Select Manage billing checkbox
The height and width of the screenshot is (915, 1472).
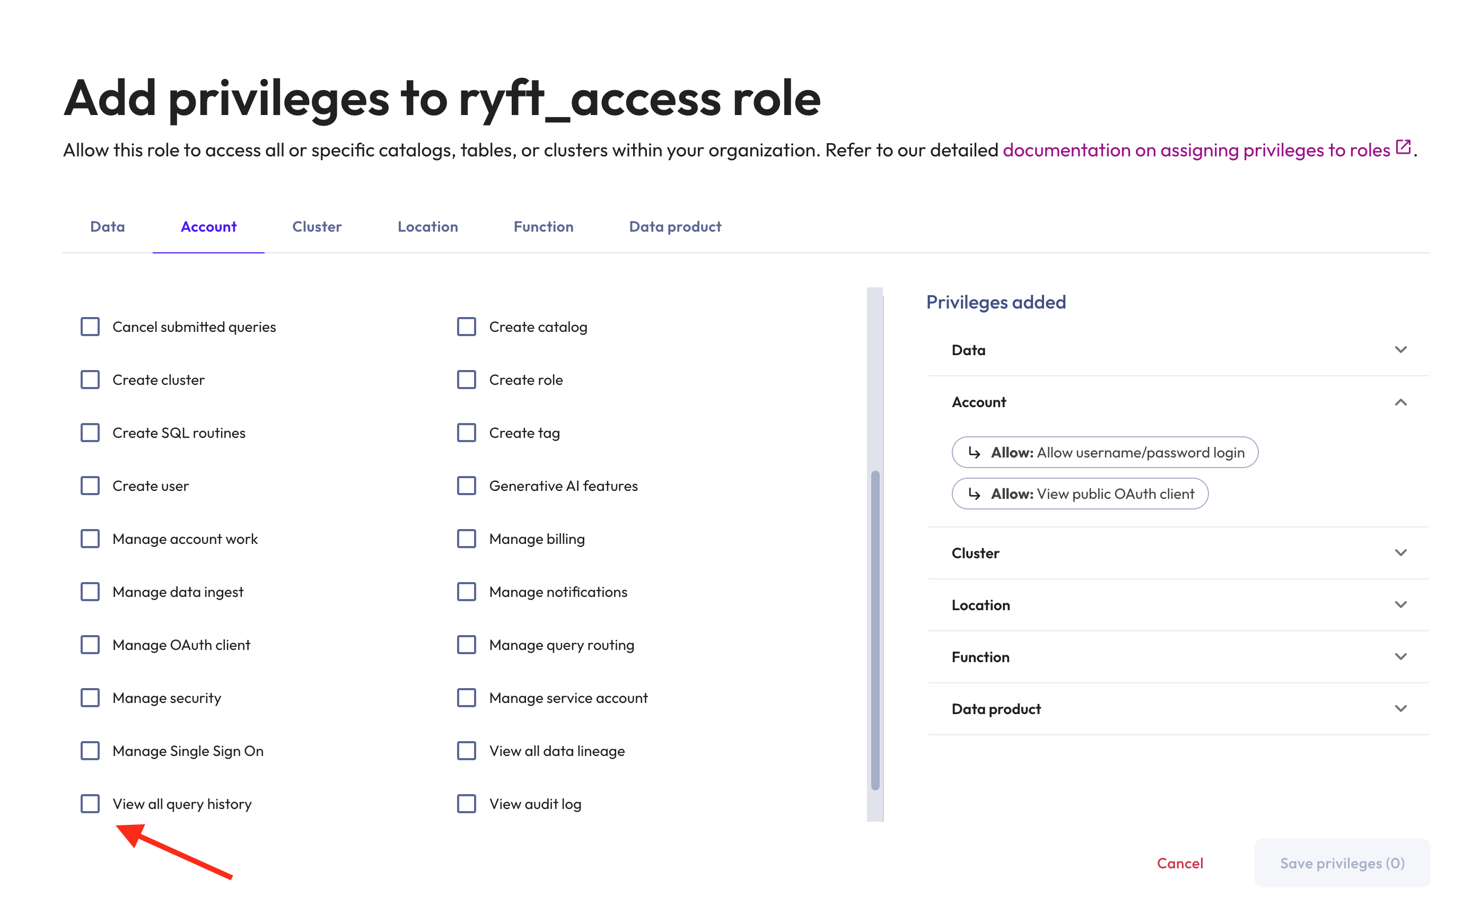point(466,539)
